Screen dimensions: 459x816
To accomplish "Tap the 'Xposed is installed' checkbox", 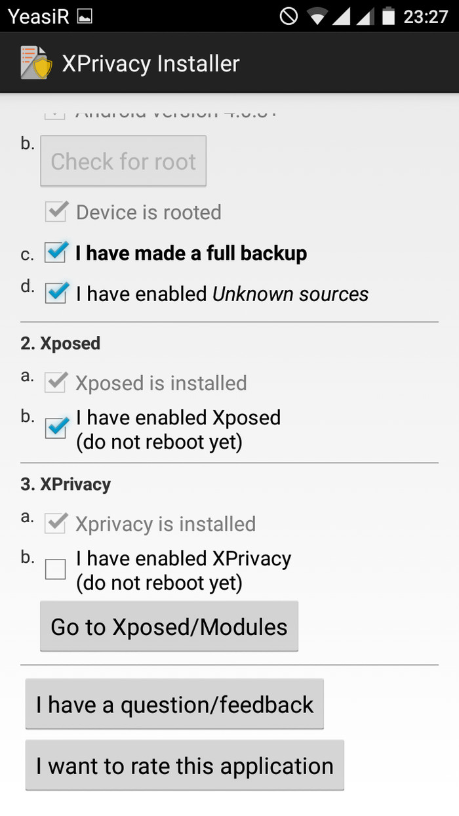I will (x=56, y=382).
